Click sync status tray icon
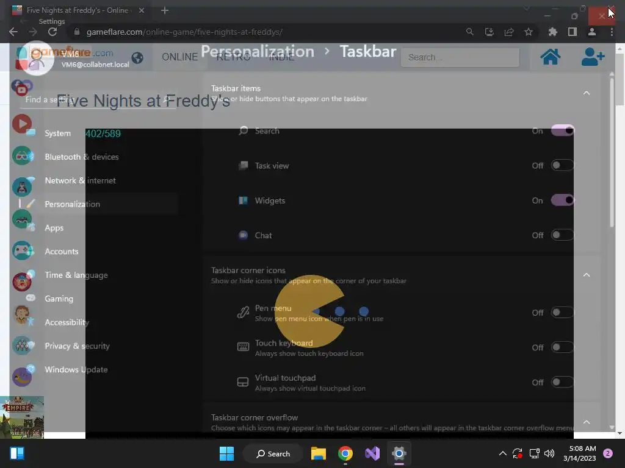 518,453
